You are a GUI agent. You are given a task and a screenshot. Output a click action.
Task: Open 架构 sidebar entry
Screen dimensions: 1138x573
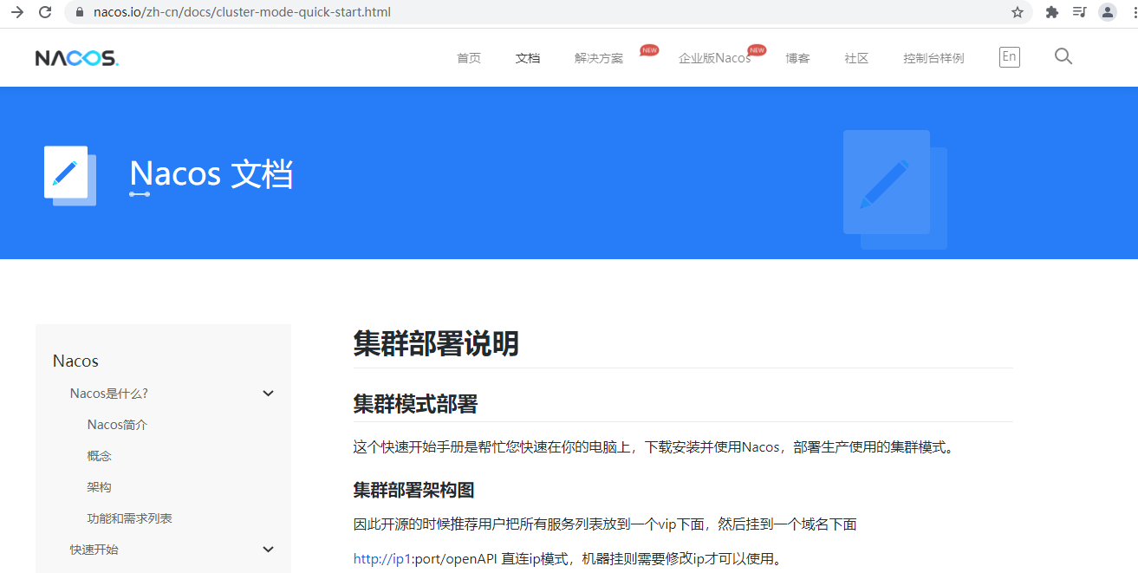click(100, 487)
